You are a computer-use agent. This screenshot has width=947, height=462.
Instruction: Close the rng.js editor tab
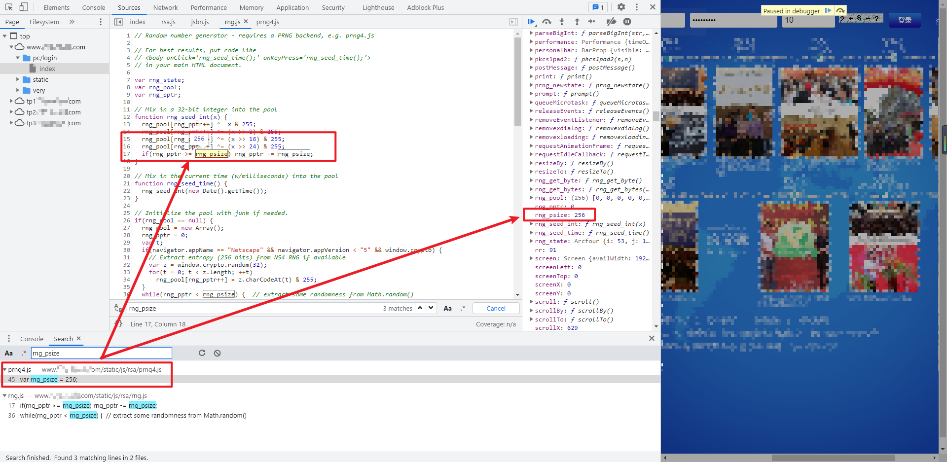pos(246,22)
